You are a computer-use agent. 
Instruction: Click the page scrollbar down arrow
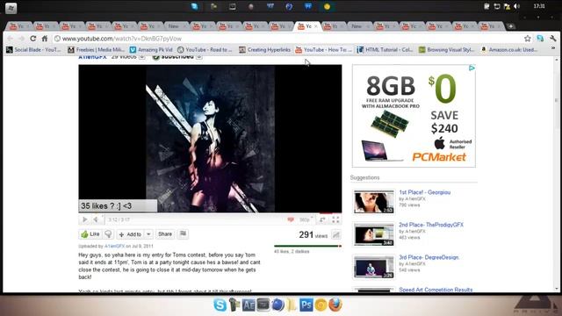(556, 289)
